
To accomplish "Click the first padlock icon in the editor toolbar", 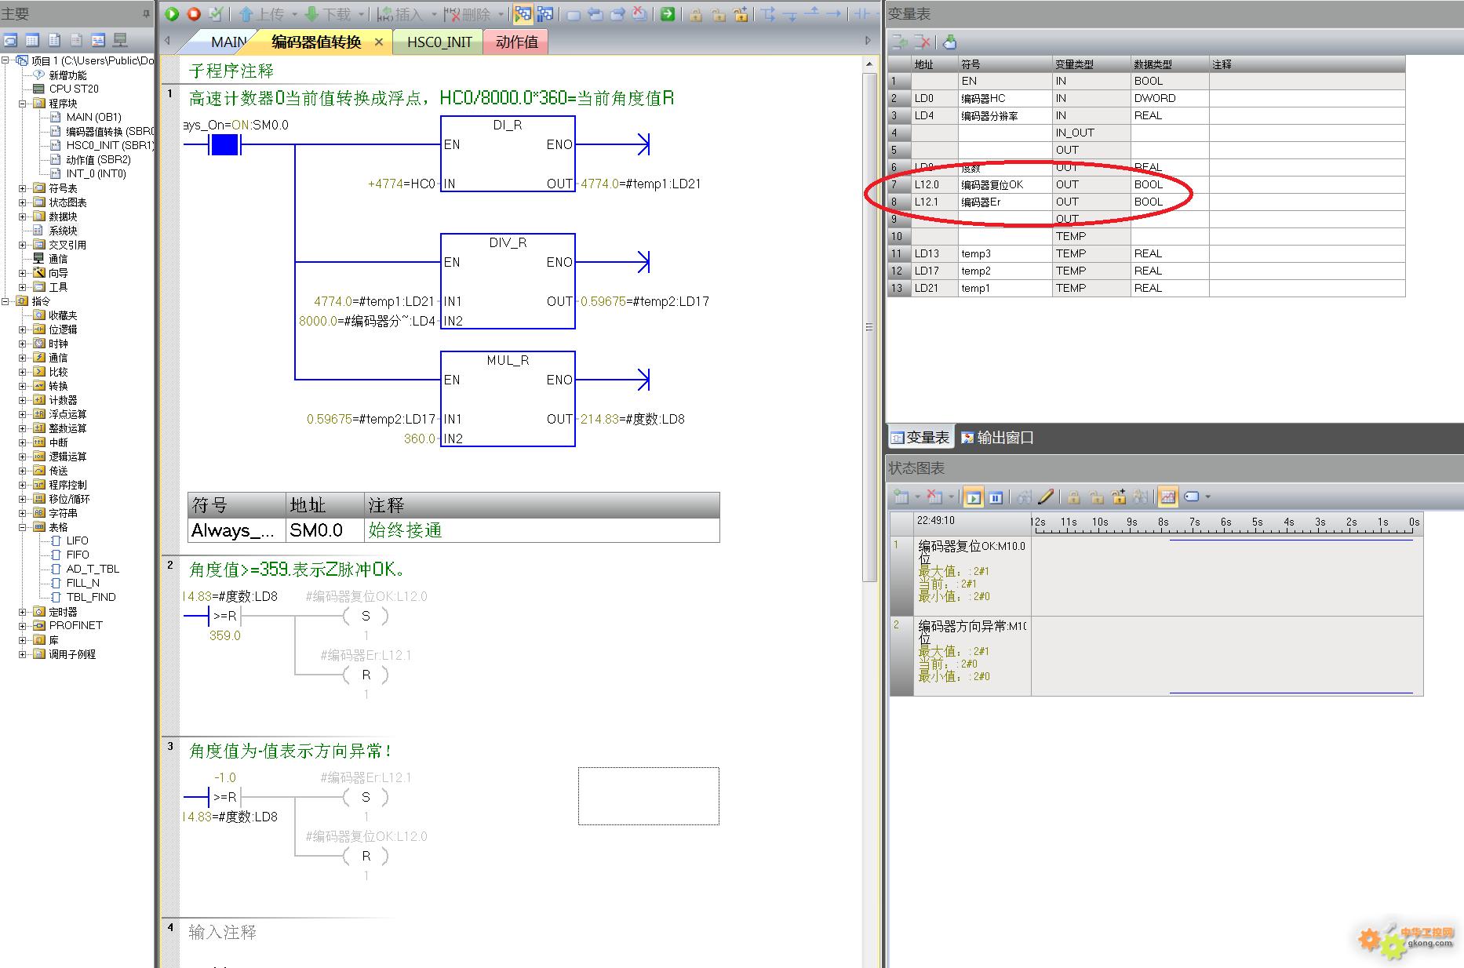I will click(696, 14).
